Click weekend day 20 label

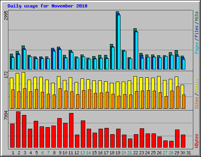point(124,153)
